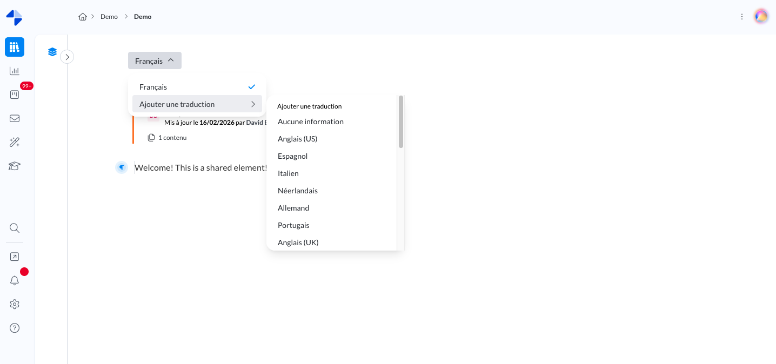Click the search magnifier icon
Screen dimensions: 776x364
coord(15,228)
